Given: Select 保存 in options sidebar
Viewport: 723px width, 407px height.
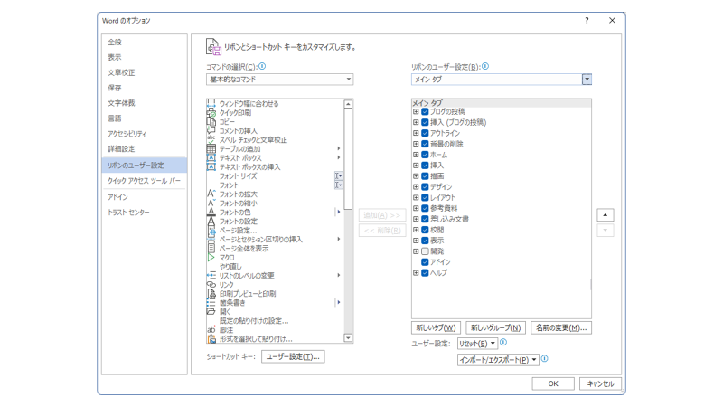Looking at the screenshot, I should click(145, 88).
